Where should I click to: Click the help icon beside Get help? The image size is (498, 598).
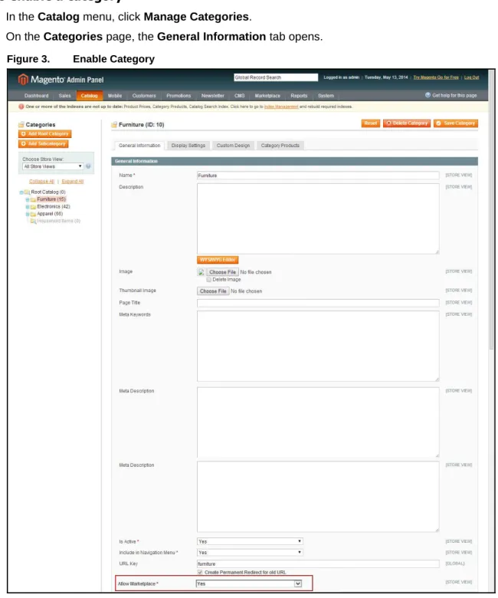coord(428,95)
